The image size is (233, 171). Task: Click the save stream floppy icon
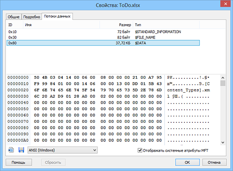point(21,150)
